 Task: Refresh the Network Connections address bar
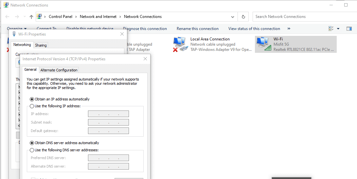[243, 17]
